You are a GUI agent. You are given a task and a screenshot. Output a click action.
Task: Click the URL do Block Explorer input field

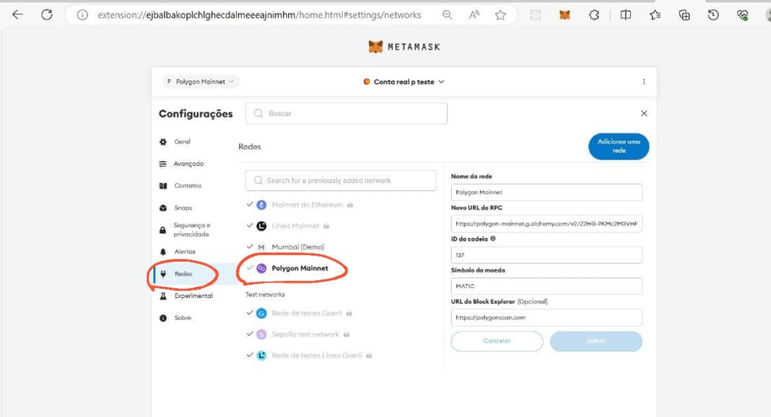(x=547, y=318)
